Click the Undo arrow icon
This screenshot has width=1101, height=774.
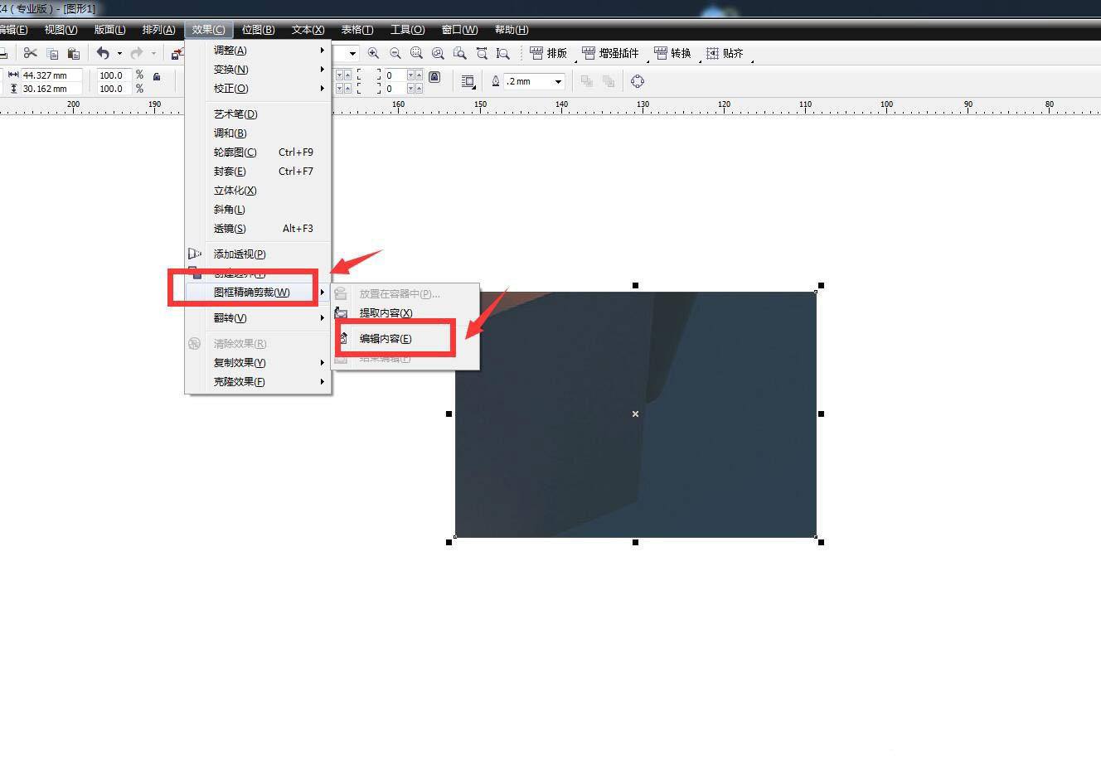click(103, 53)
